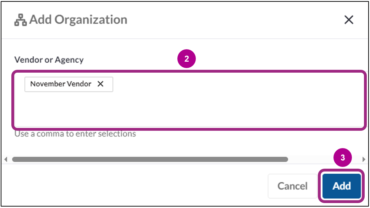Dismiss the dialog using the X icon
370x208 pixels.
(349, 20)
